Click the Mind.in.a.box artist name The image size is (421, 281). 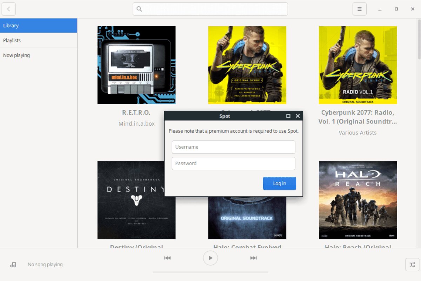(x=136, y=124)
